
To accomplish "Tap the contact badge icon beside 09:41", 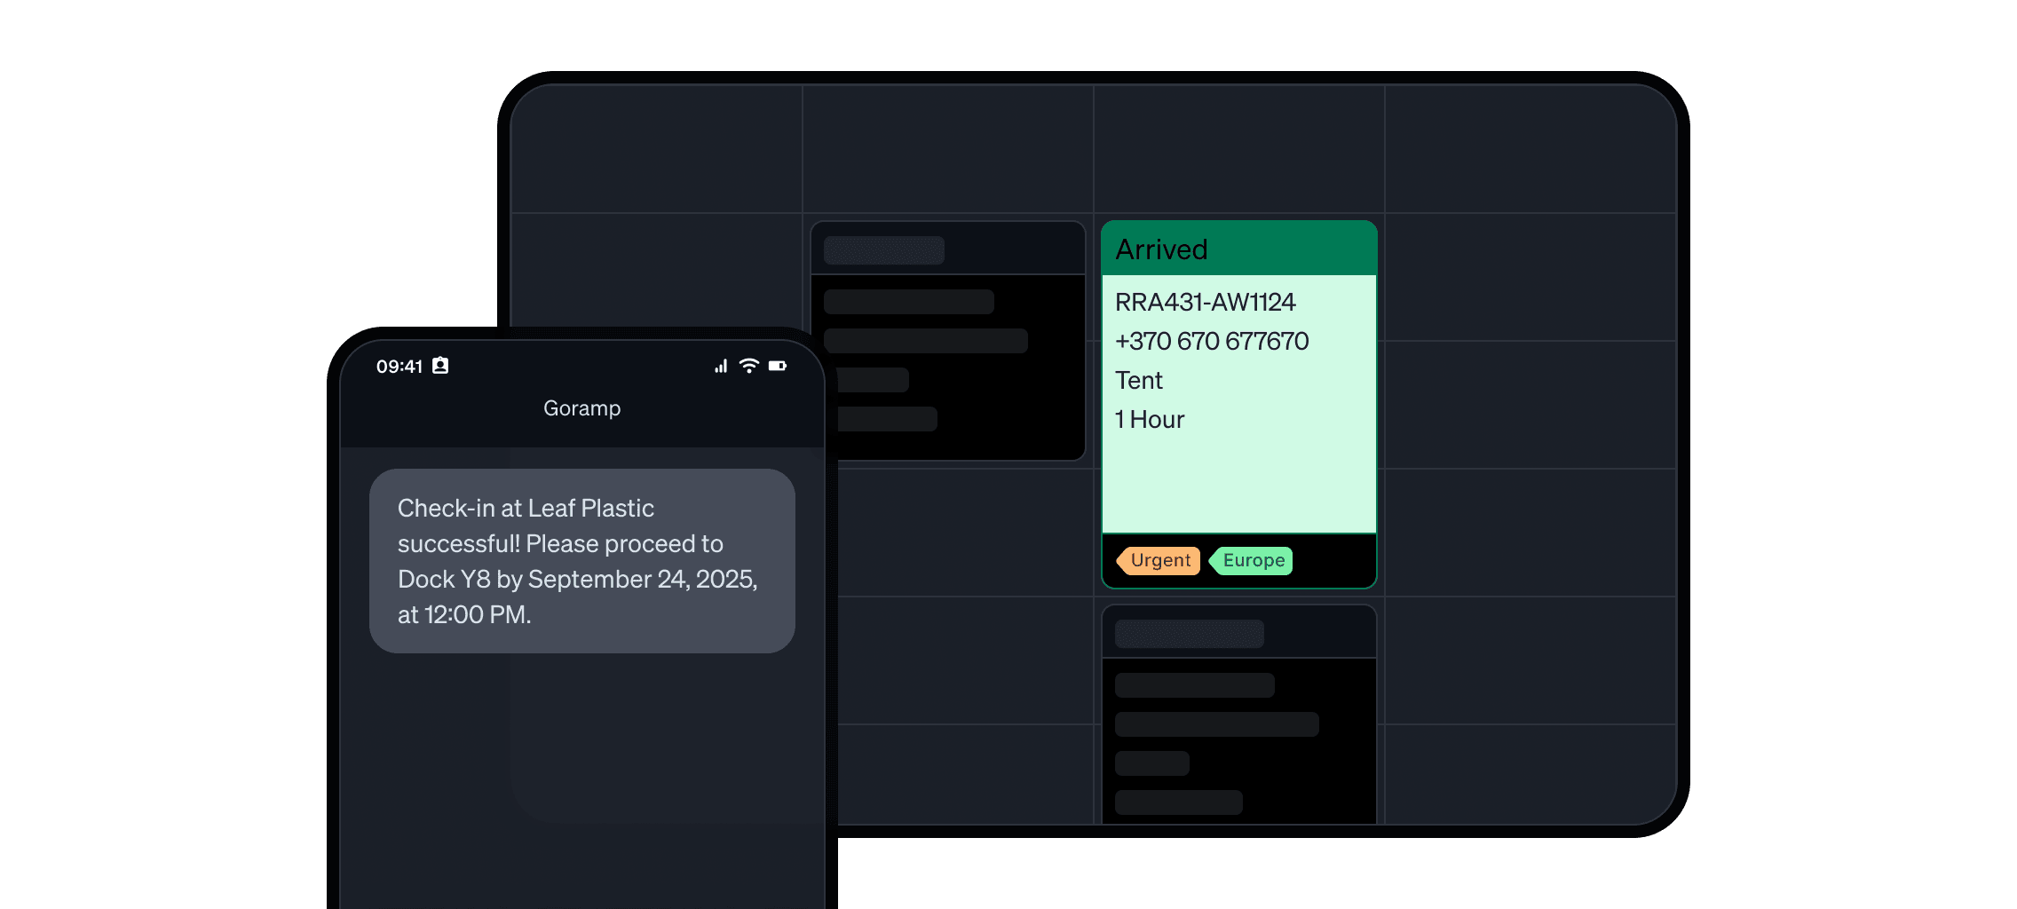I will coord(440,366).
